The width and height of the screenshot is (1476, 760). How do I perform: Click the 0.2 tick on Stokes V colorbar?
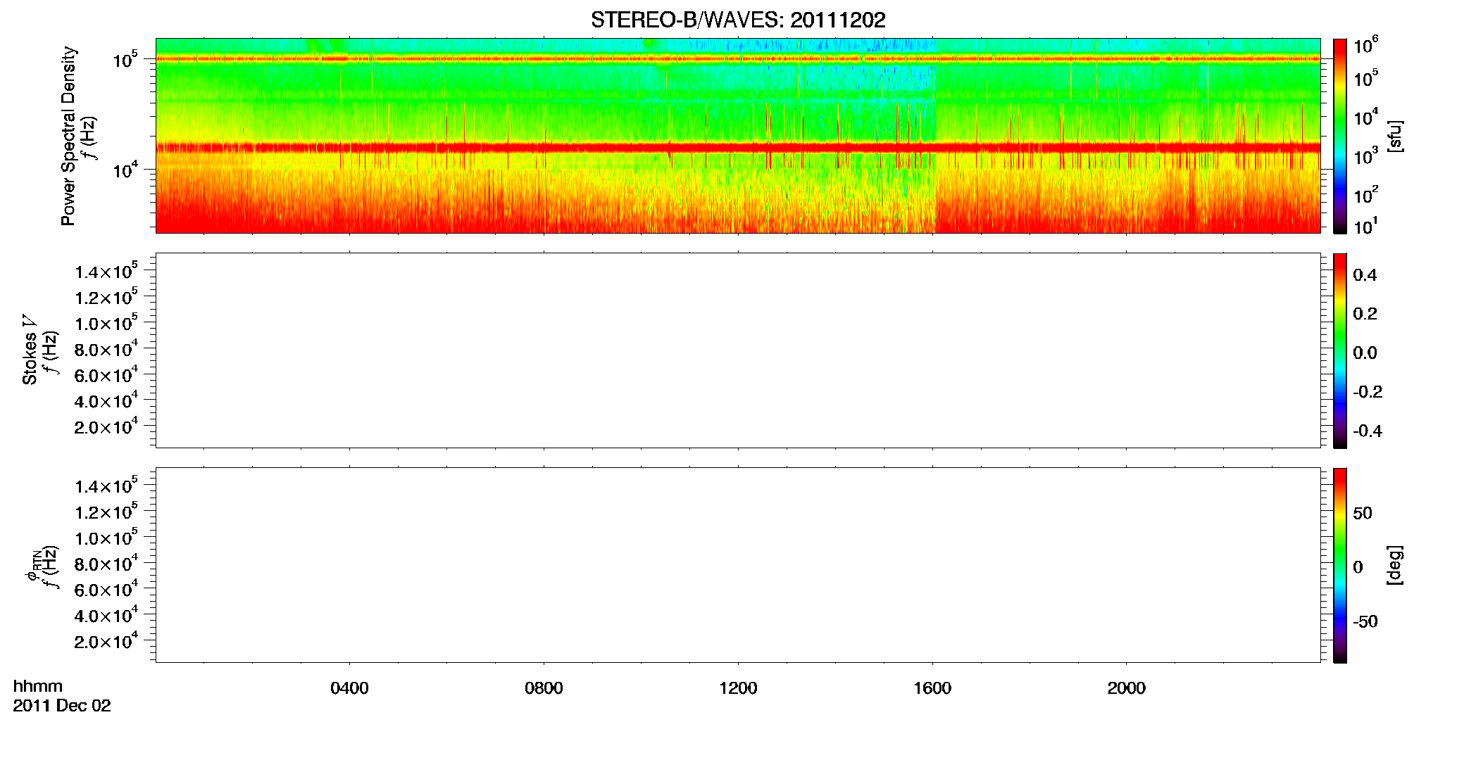(x=1365, y=314)
